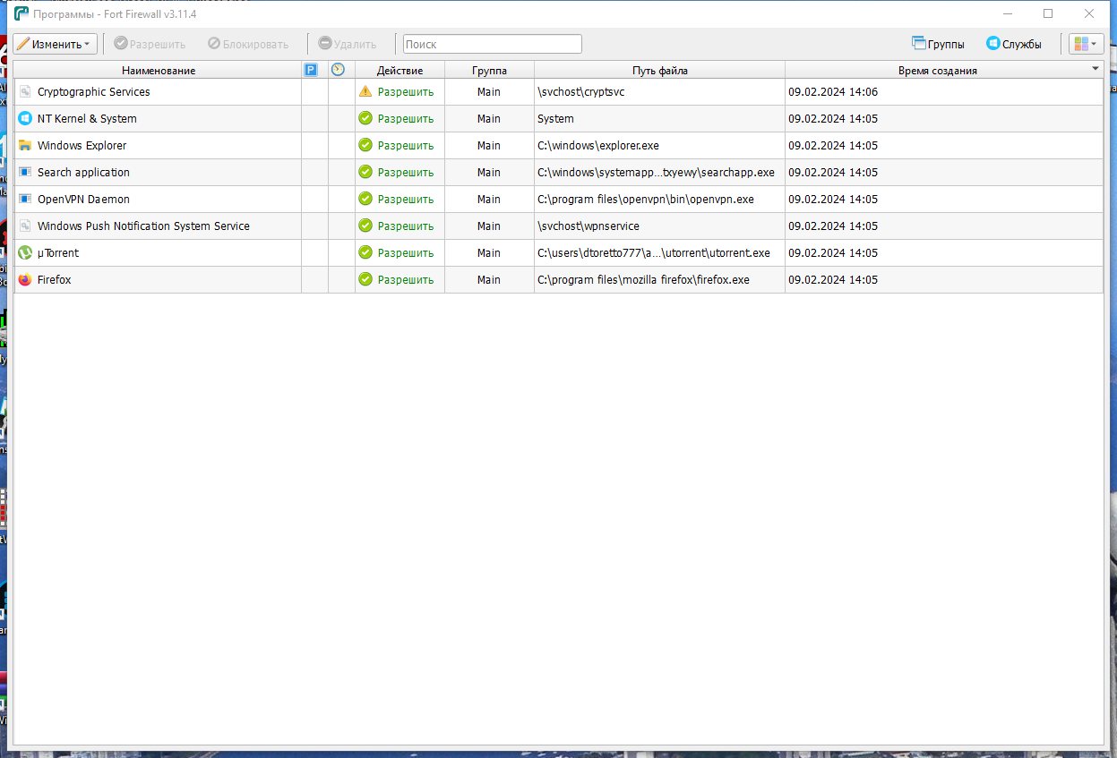
Task: Click the Удалить (Delete) toolbar button
Action: [347, 44]
